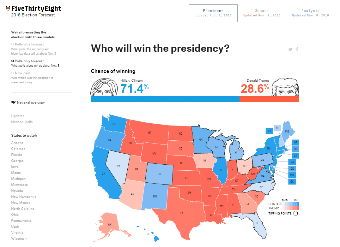Screen dimensions: 340x247
Task: Go to the Arizona state forecast
Action: pos(17,143)
